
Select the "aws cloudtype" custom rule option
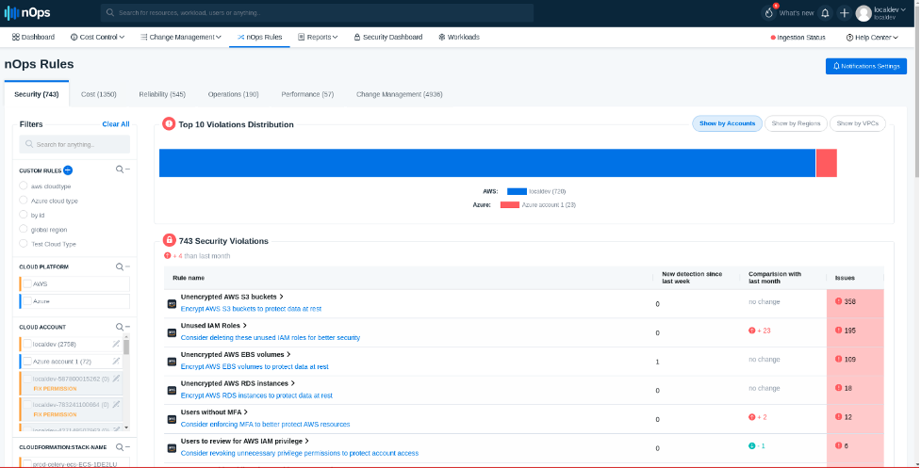(x=24, y=186)
